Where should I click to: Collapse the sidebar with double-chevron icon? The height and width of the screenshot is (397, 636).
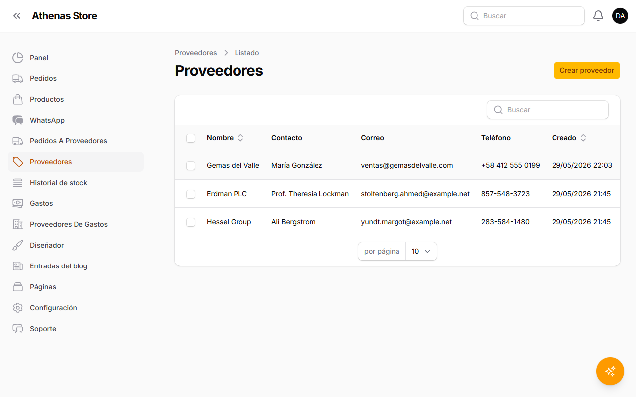point(17,16)
